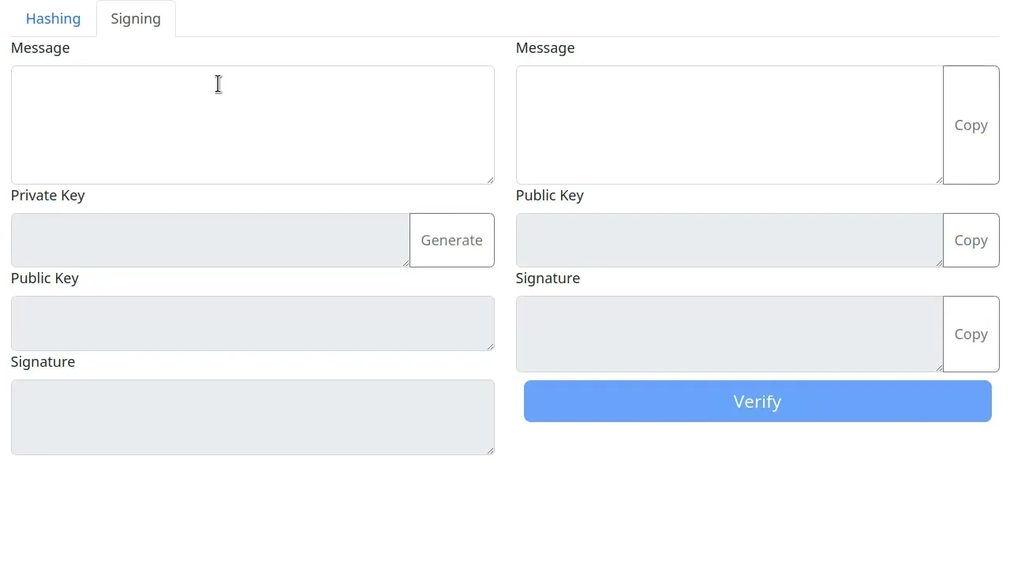Viewport: 1010px width, 568px height.
Task: Copy the message on the right side
Action: (971, 125)
